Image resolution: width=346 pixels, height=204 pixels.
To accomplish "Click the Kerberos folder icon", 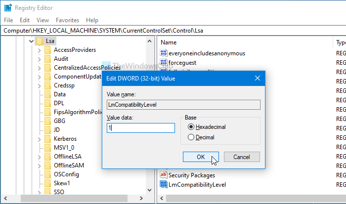I will click(x=47, y=139).
